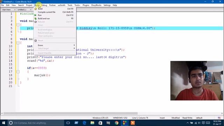Click the flag icon in status bar
224x126 pixels.
(219, 118)
